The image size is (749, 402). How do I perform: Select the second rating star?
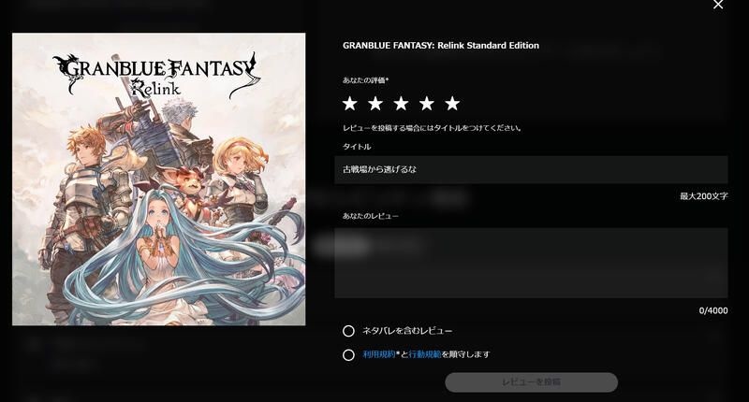pyautogui.click(x=375, y=103)
